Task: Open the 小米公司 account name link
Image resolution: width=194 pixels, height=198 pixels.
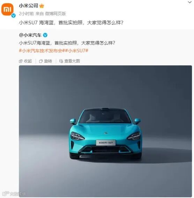Action: [x=28, y=6]
